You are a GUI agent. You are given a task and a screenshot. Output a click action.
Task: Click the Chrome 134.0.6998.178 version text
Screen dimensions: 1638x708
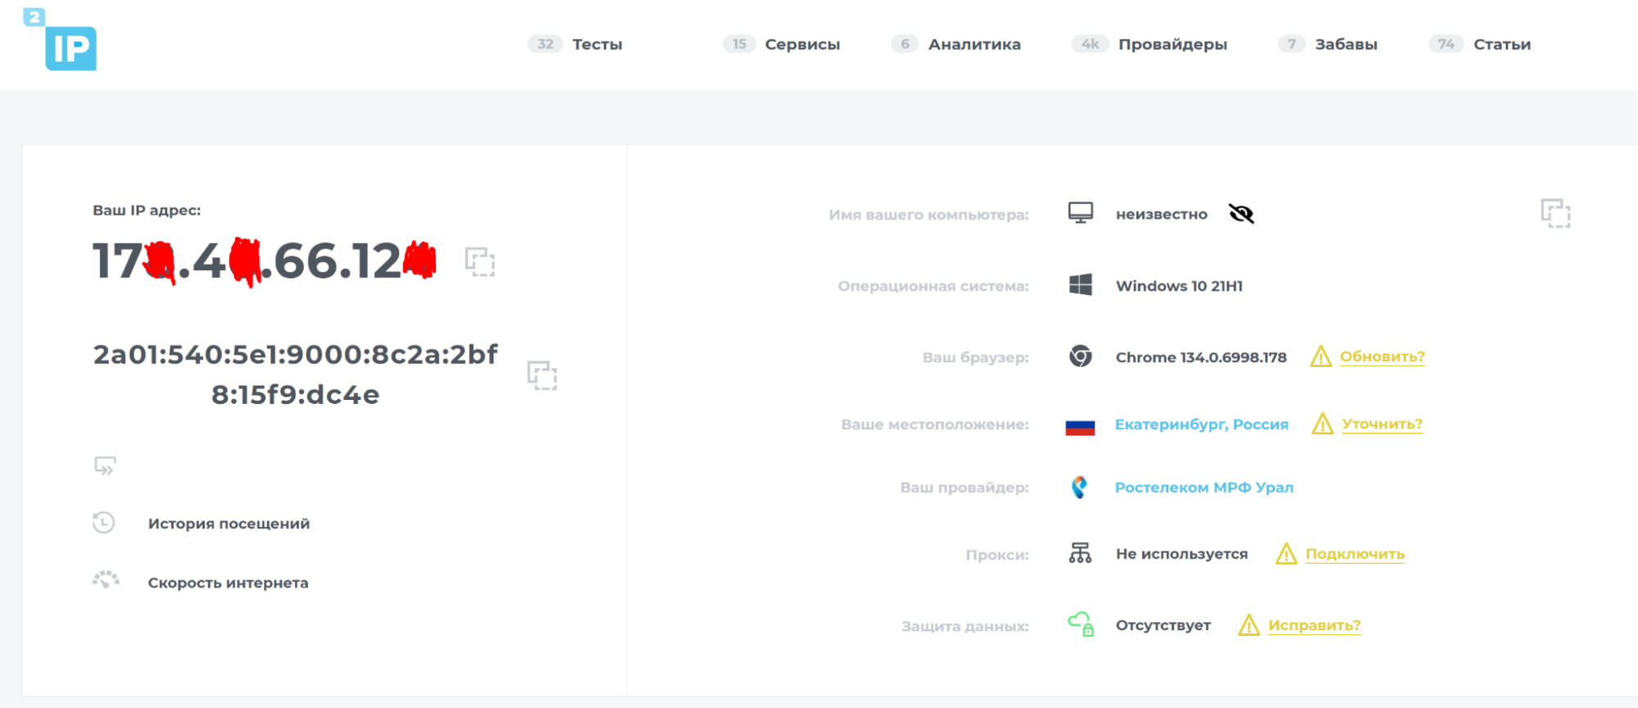click(1201, 357)
